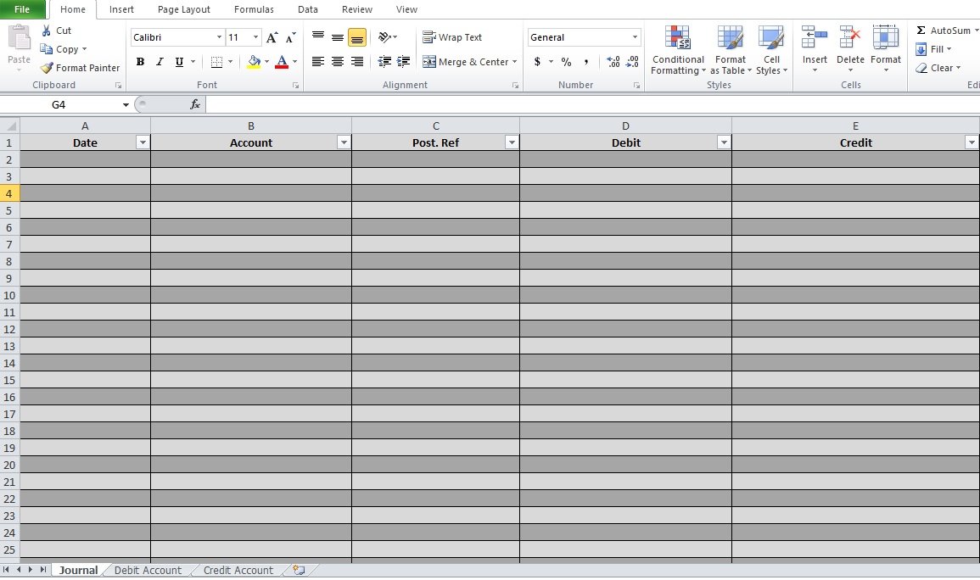Open Date column filter dropdown
This screenshot has width=980, height=580.
coord(143,142)
